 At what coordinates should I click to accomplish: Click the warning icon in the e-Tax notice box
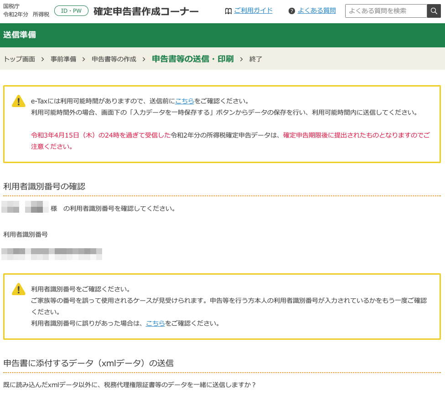click(18, 101)
